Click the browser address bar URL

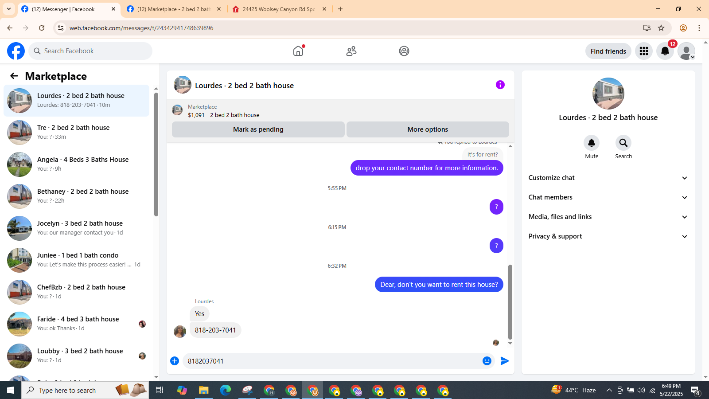[x=141, y=28]
